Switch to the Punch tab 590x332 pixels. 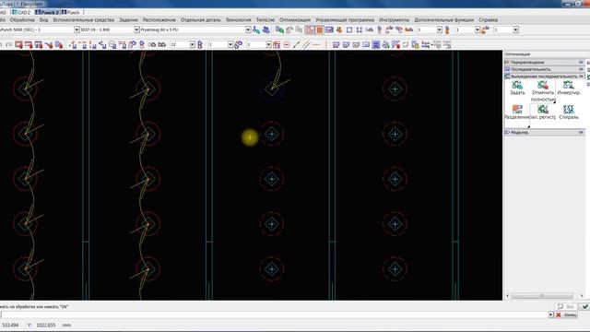(71, 12)
